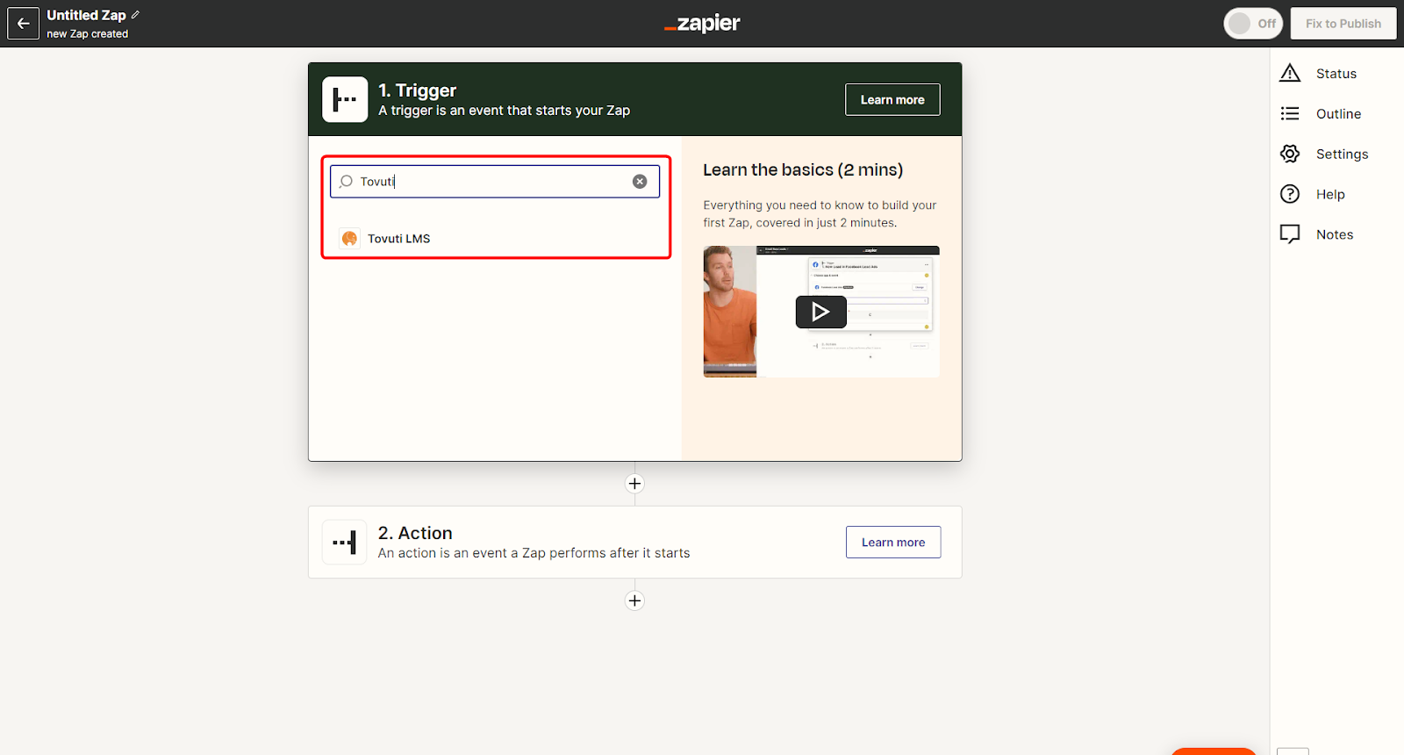The height and width of the screenshot is (755, 1404).
Task: Open the Notes comment icon
Action: (1290, 234)
